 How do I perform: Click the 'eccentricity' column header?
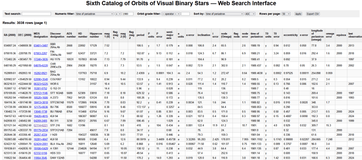291,35
